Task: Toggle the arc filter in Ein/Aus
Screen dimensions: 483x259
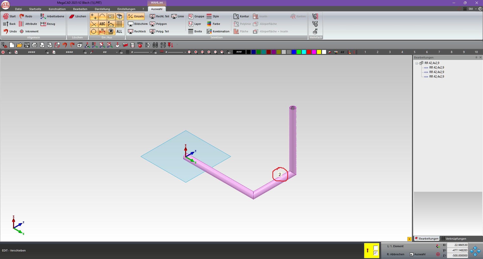Action: tap(102, 17)
